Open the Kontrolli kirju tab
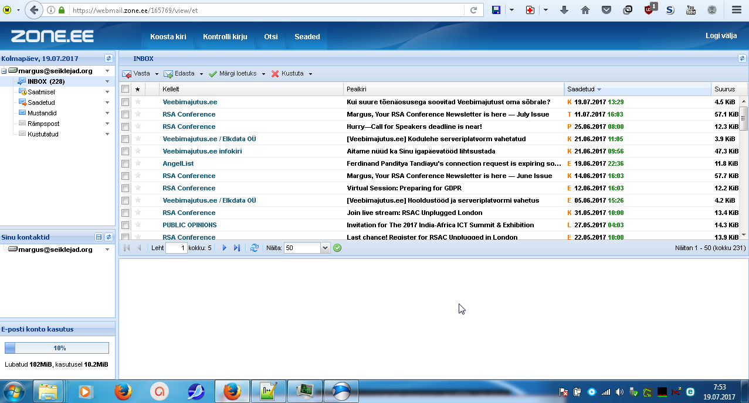The height and width of the screenshot is (403, 749). coord(225,36)
